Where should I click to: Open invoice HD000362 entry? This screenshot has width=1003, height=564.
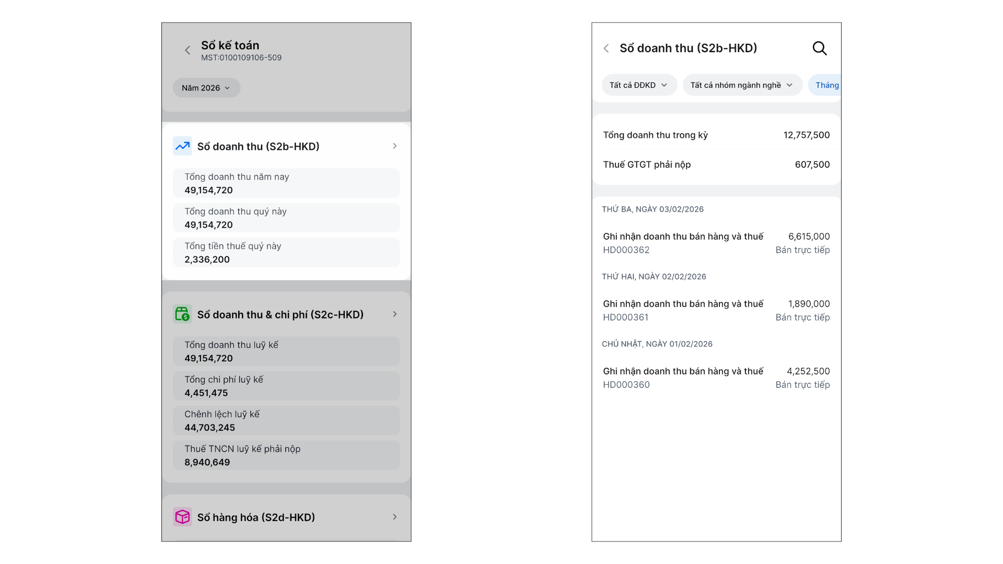coord(716,243)
